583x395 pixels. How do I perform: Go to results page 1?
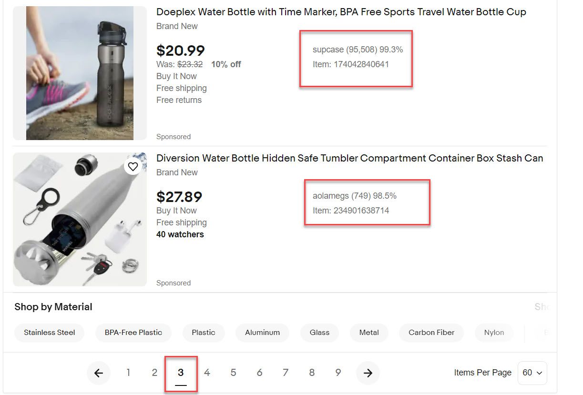(128, 373)
